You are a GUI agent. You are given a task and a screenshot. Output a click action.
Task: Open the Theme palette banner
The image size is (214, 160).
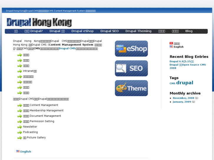pos(131,88)
